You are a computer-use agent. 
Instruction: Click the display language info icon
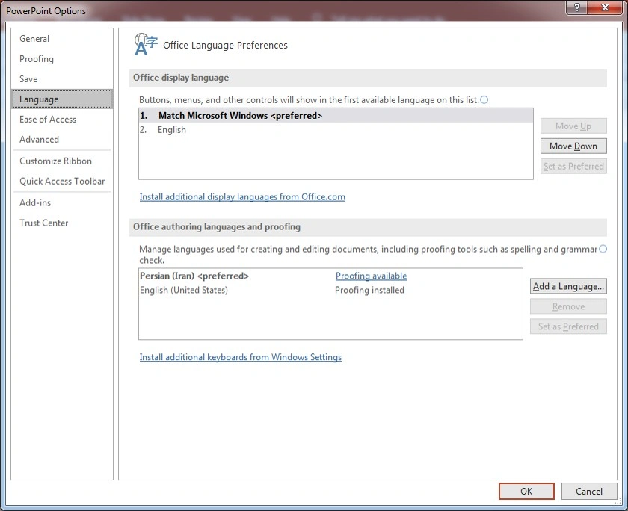coord(484,99)
